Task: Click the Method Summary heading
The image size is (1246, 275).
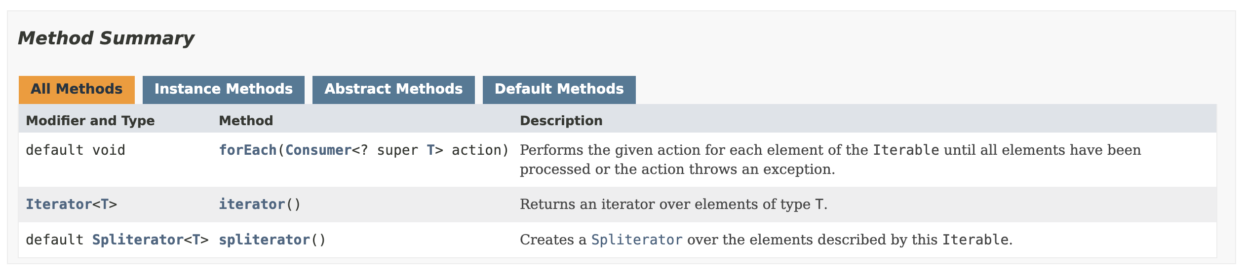Action: coord(106,38)
